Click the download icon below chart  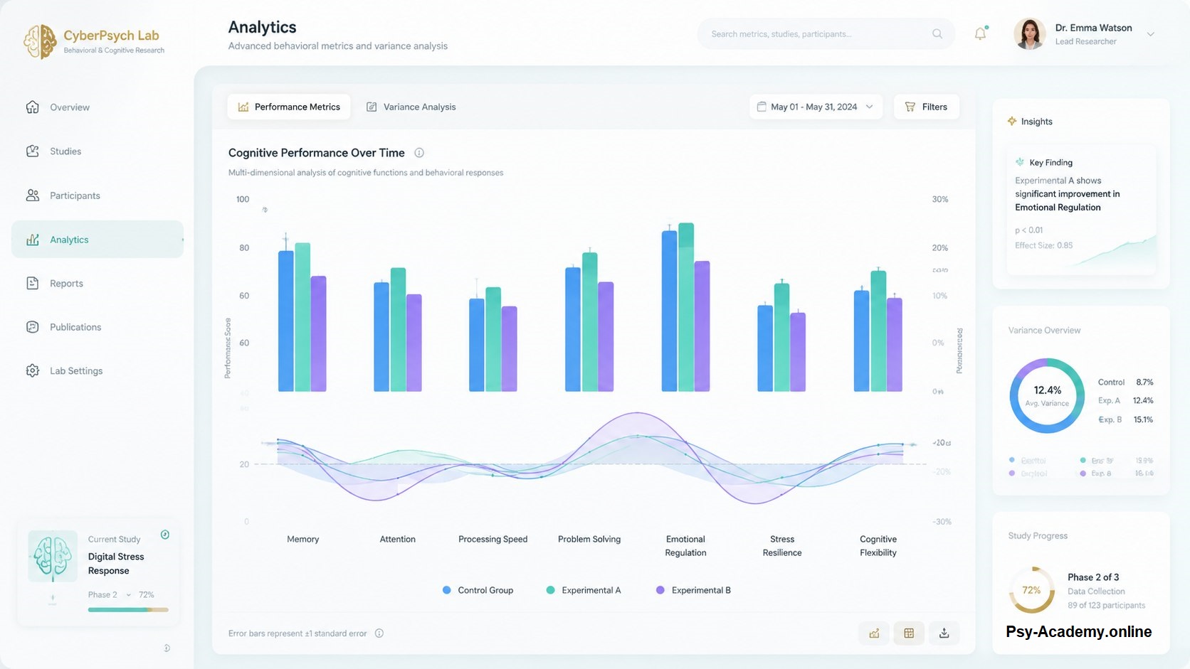(944, 633)
